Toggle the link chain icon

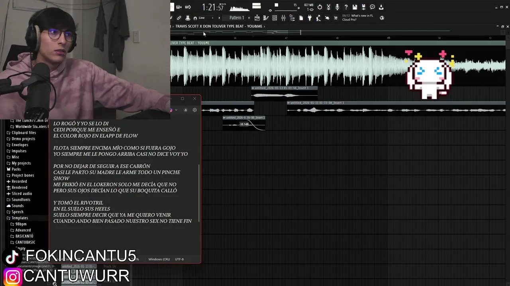179,18
